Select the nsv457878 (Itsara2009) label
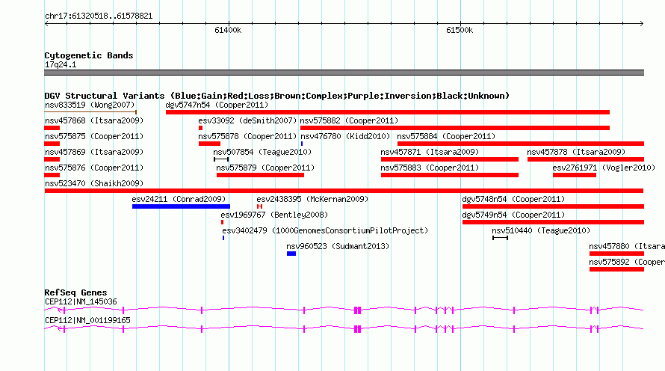Image resolution: width=665 pixels, height=371 pixels. click(576, 152)
